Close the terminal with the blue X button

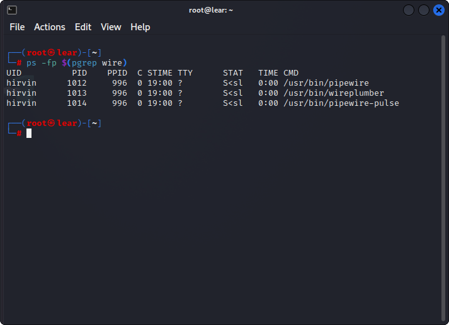[438, 10]
